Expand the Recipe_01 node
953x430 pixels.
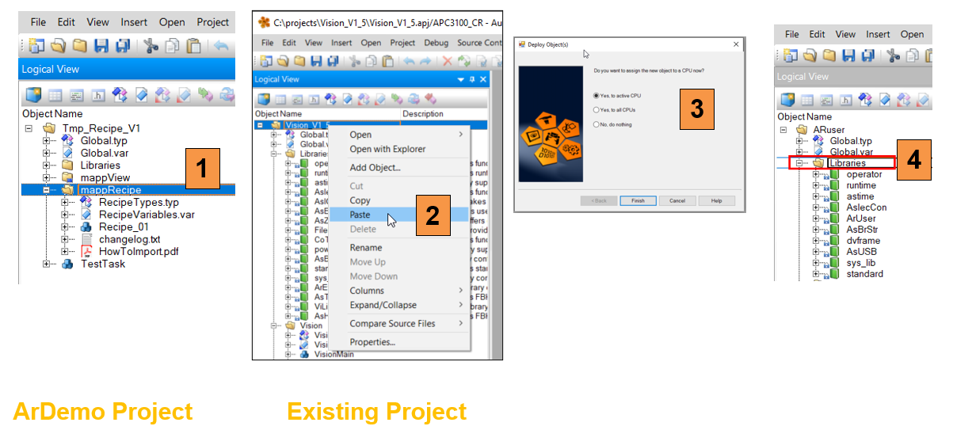point(66,227)
